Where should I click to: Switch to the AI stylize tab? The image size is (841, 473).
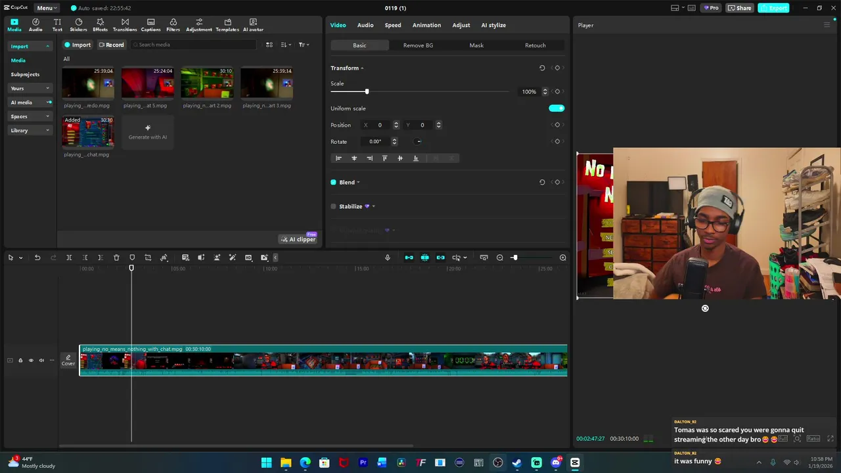(x=493, y=25)
